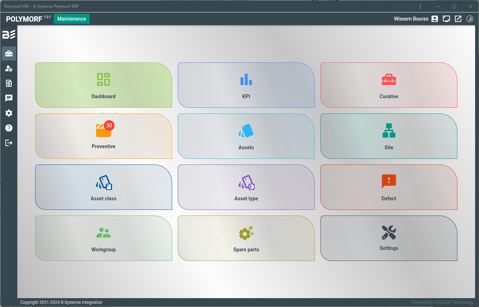Image resolution: width=479 pixels, height=307 pixels.
Task: Toggle the dark theme icon in header
Action: point(470,19)
